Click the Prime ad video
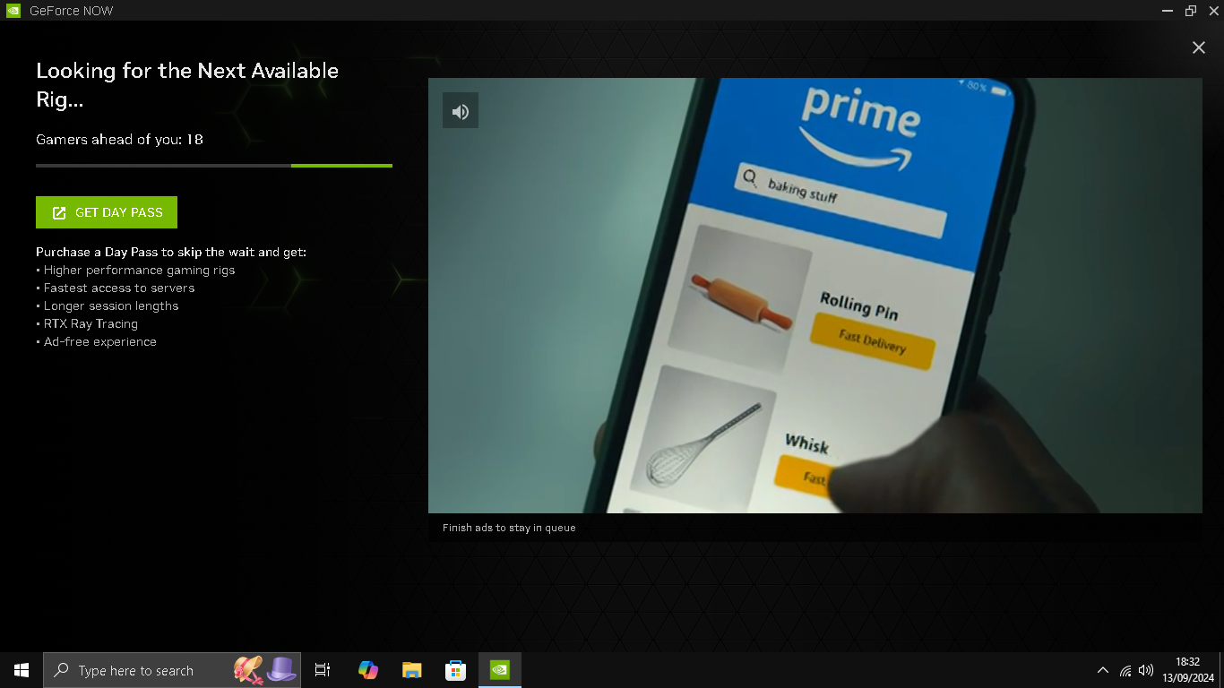The height and width of the screenshot is (688, 1224). point(815,296)
